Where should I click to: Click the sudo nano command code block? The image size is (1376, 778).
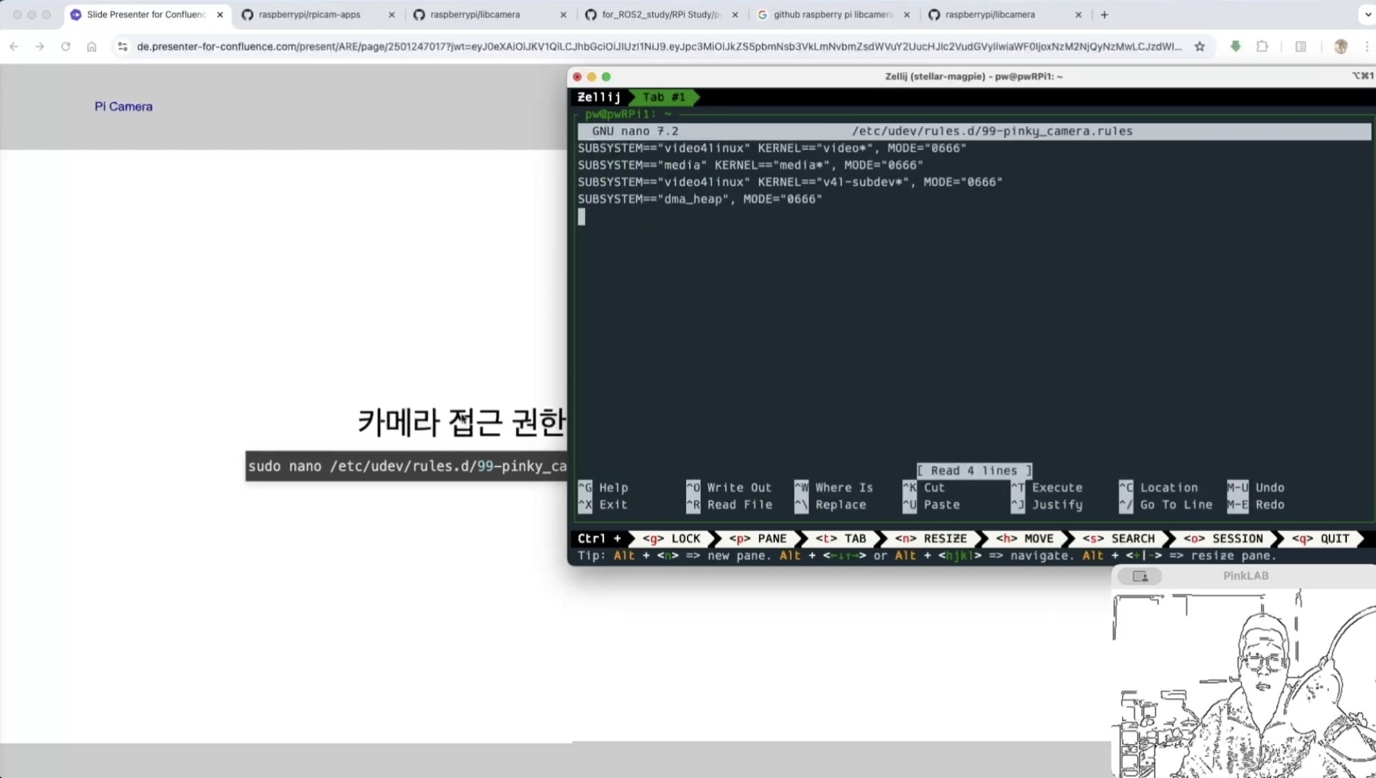tap(407, 466)
